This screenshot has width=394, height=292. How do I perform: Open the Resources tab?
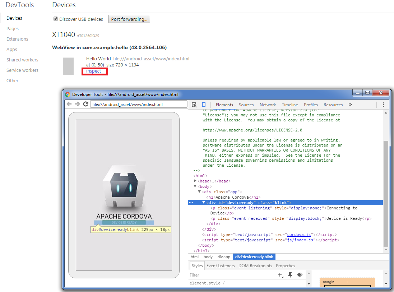click(333, 105)
